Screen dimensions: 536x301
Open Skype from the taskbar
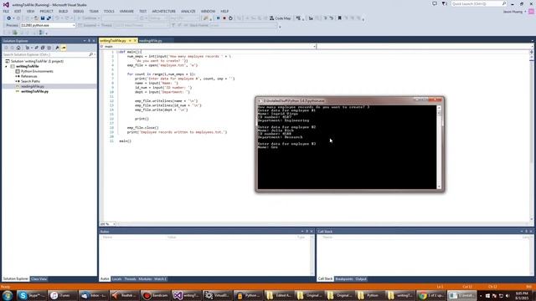pos(31,295)
